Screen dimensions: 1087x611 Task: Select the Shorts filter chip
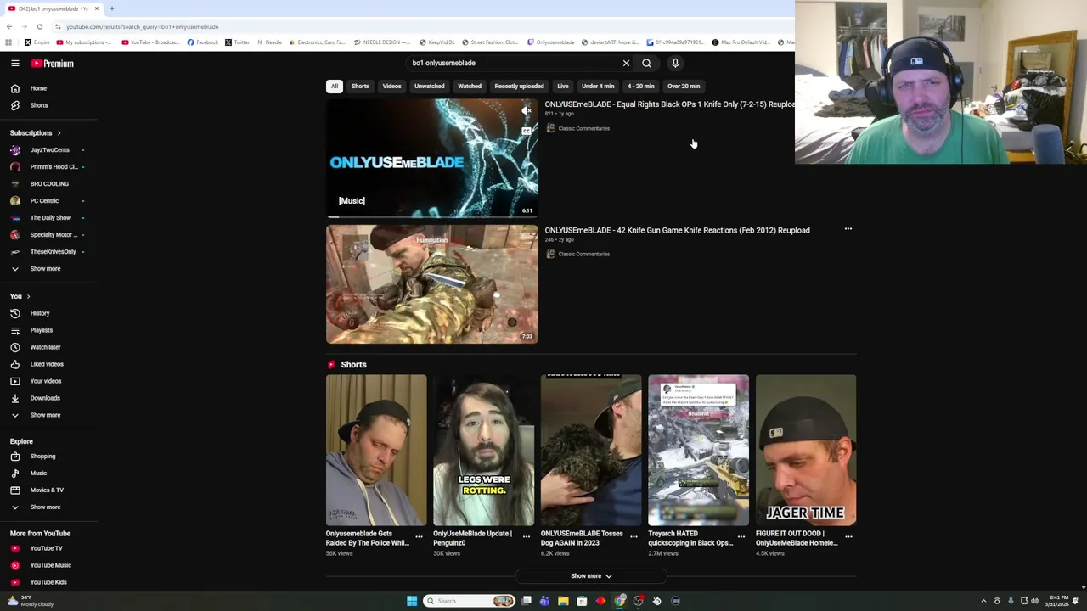pyautogui.click(x=360, y=86)
